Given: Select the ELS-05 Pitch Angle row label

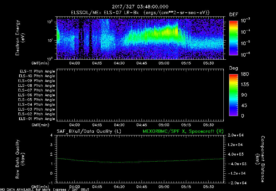Looking at the screenshot, I should pyautogui.click(x=37, y=100).
